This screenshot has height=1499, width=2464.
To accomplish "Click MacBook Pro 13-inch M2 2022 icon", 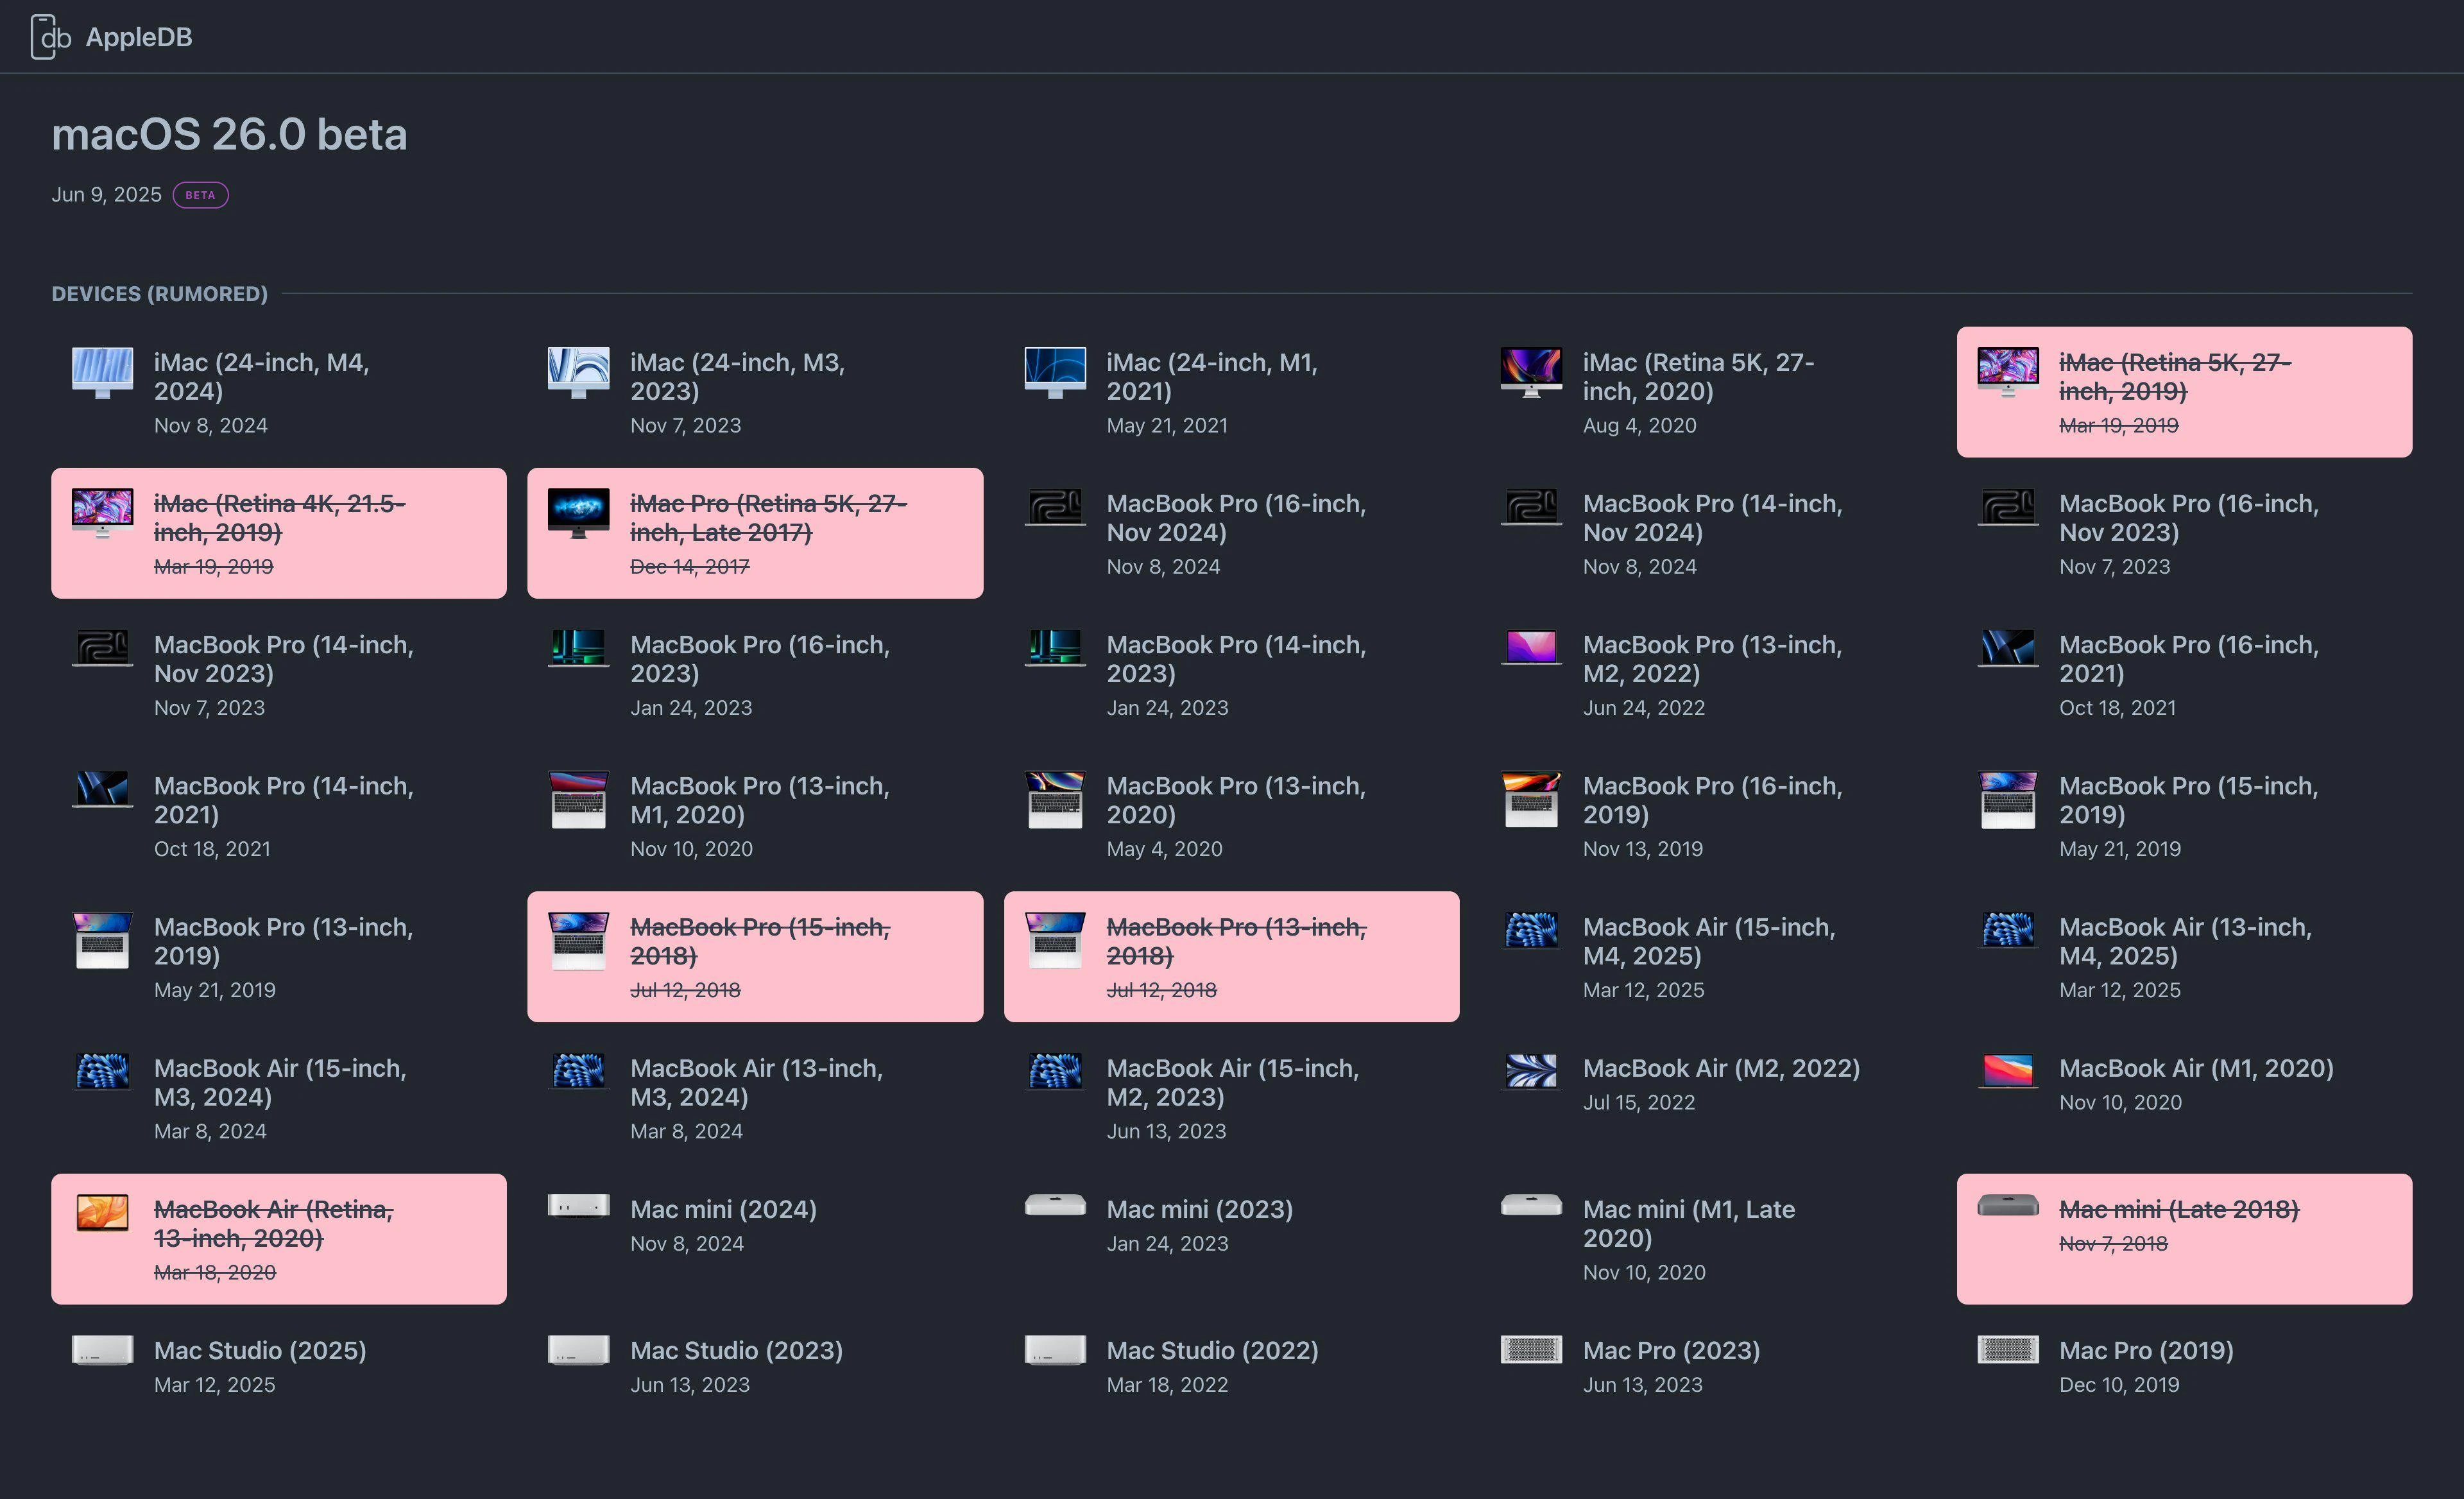I will [x=1531, y=648].
